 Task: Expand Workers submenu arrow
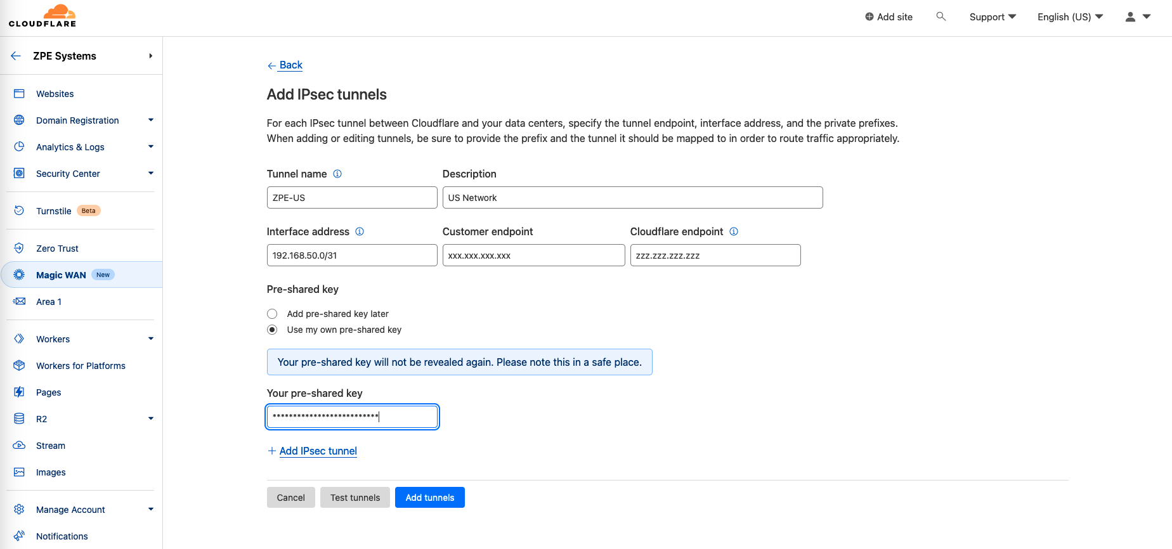[x=151, y=339]
